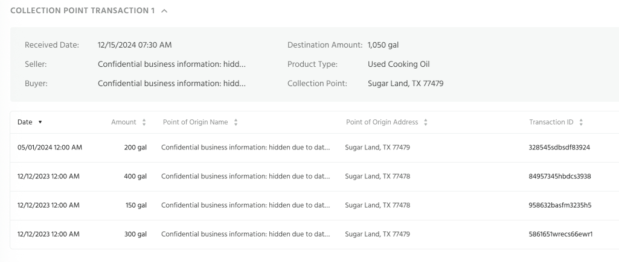The width and height of the screenshot is (619, 262).
Task: Collapse the Collection Point Transaction 1 section
Action: pos(165,11)
